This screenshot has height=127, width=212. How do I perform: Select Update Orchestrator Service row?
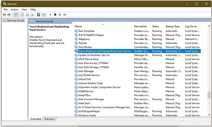[x=137, y=55]
